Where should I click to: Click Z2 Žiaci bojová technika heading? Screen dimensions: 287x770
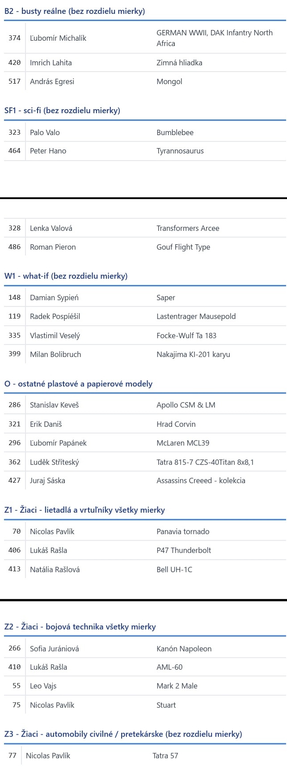click(x=80, y=627)
